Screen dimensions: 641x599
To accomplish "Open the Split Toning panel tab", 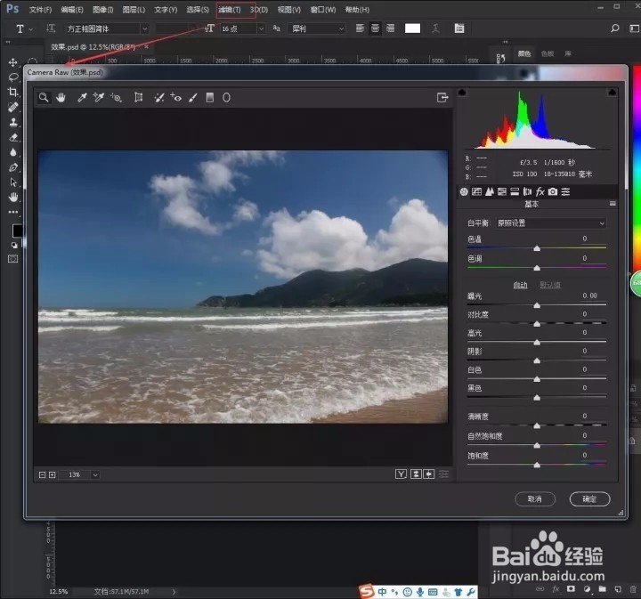I will pyautogui.click(x=515, y=191).
